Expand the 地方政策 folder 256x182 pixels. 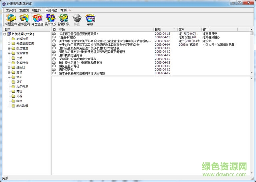pyautogui.click(x=9, y=106)
